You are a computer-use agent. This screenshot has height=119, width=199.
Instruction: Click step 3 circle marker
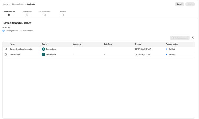point(45,15)
